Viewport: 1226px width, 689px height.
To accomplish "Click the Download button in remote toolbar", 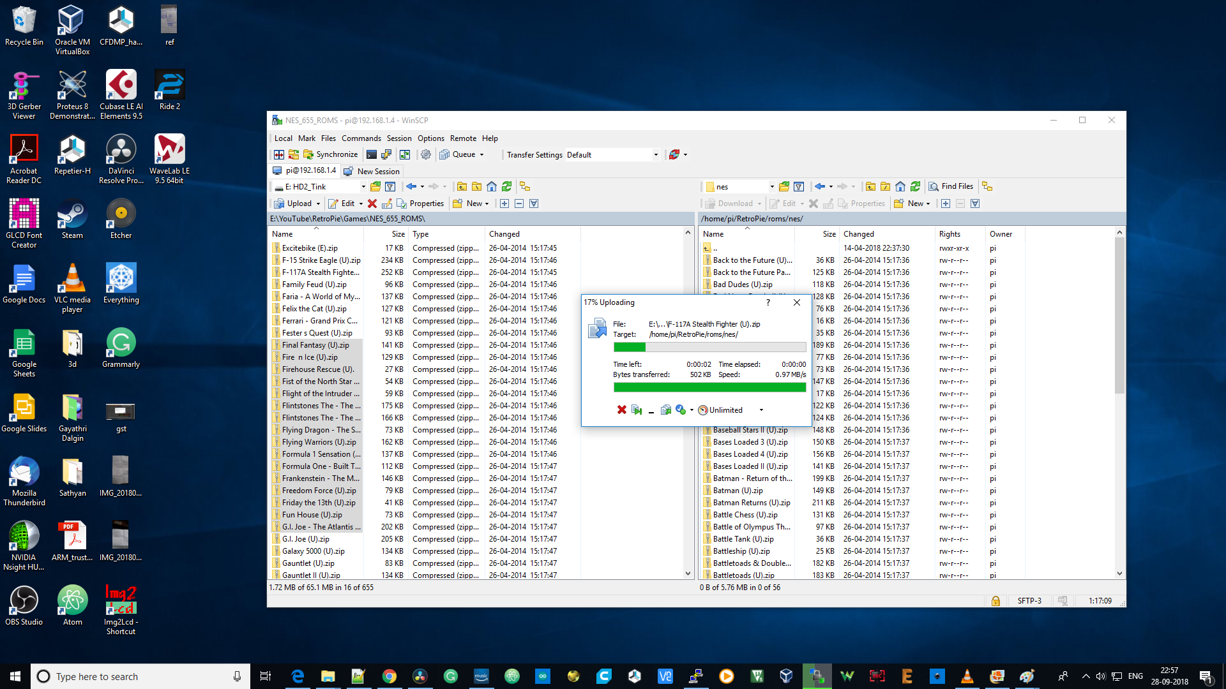I will (x=730, y=204).
